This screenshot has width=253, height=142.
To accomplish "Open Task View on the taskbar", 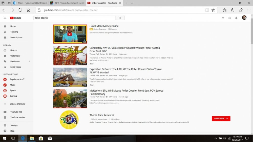I will pyautogui.click(x=13, y=138).
